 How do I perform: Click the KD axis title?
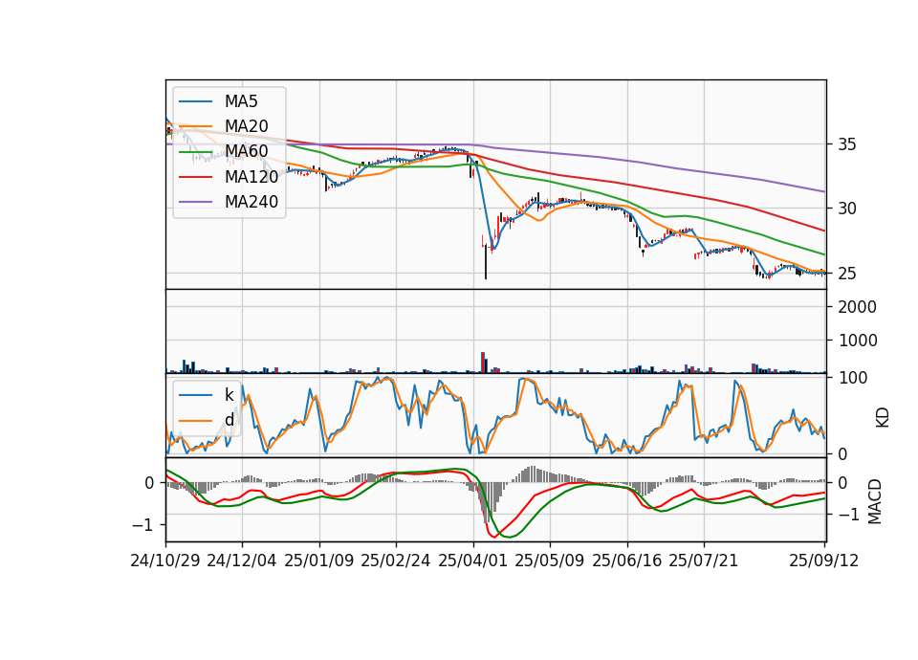(x=883, y=418)
